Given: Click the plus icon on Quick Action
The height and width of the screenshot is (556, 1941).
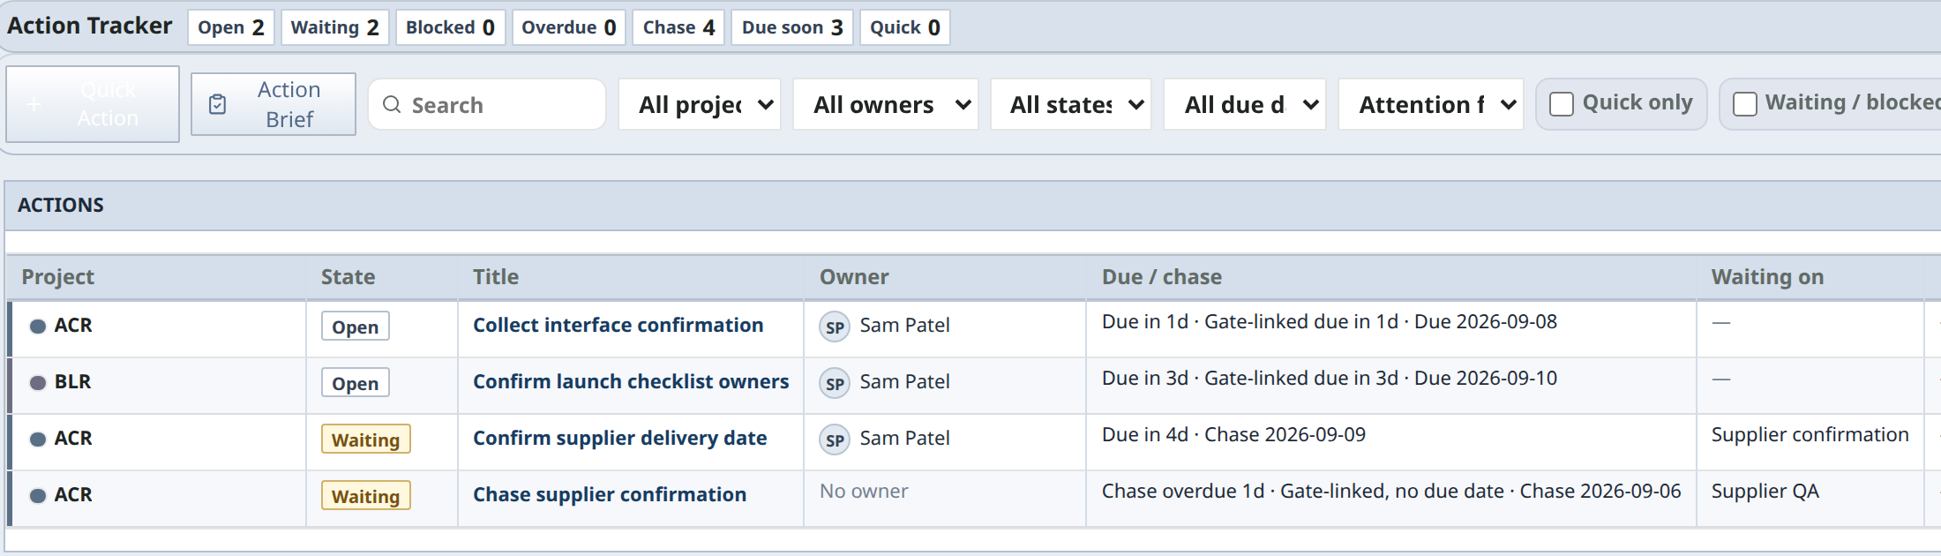Looking at the screenshot, I should point(34,104).
